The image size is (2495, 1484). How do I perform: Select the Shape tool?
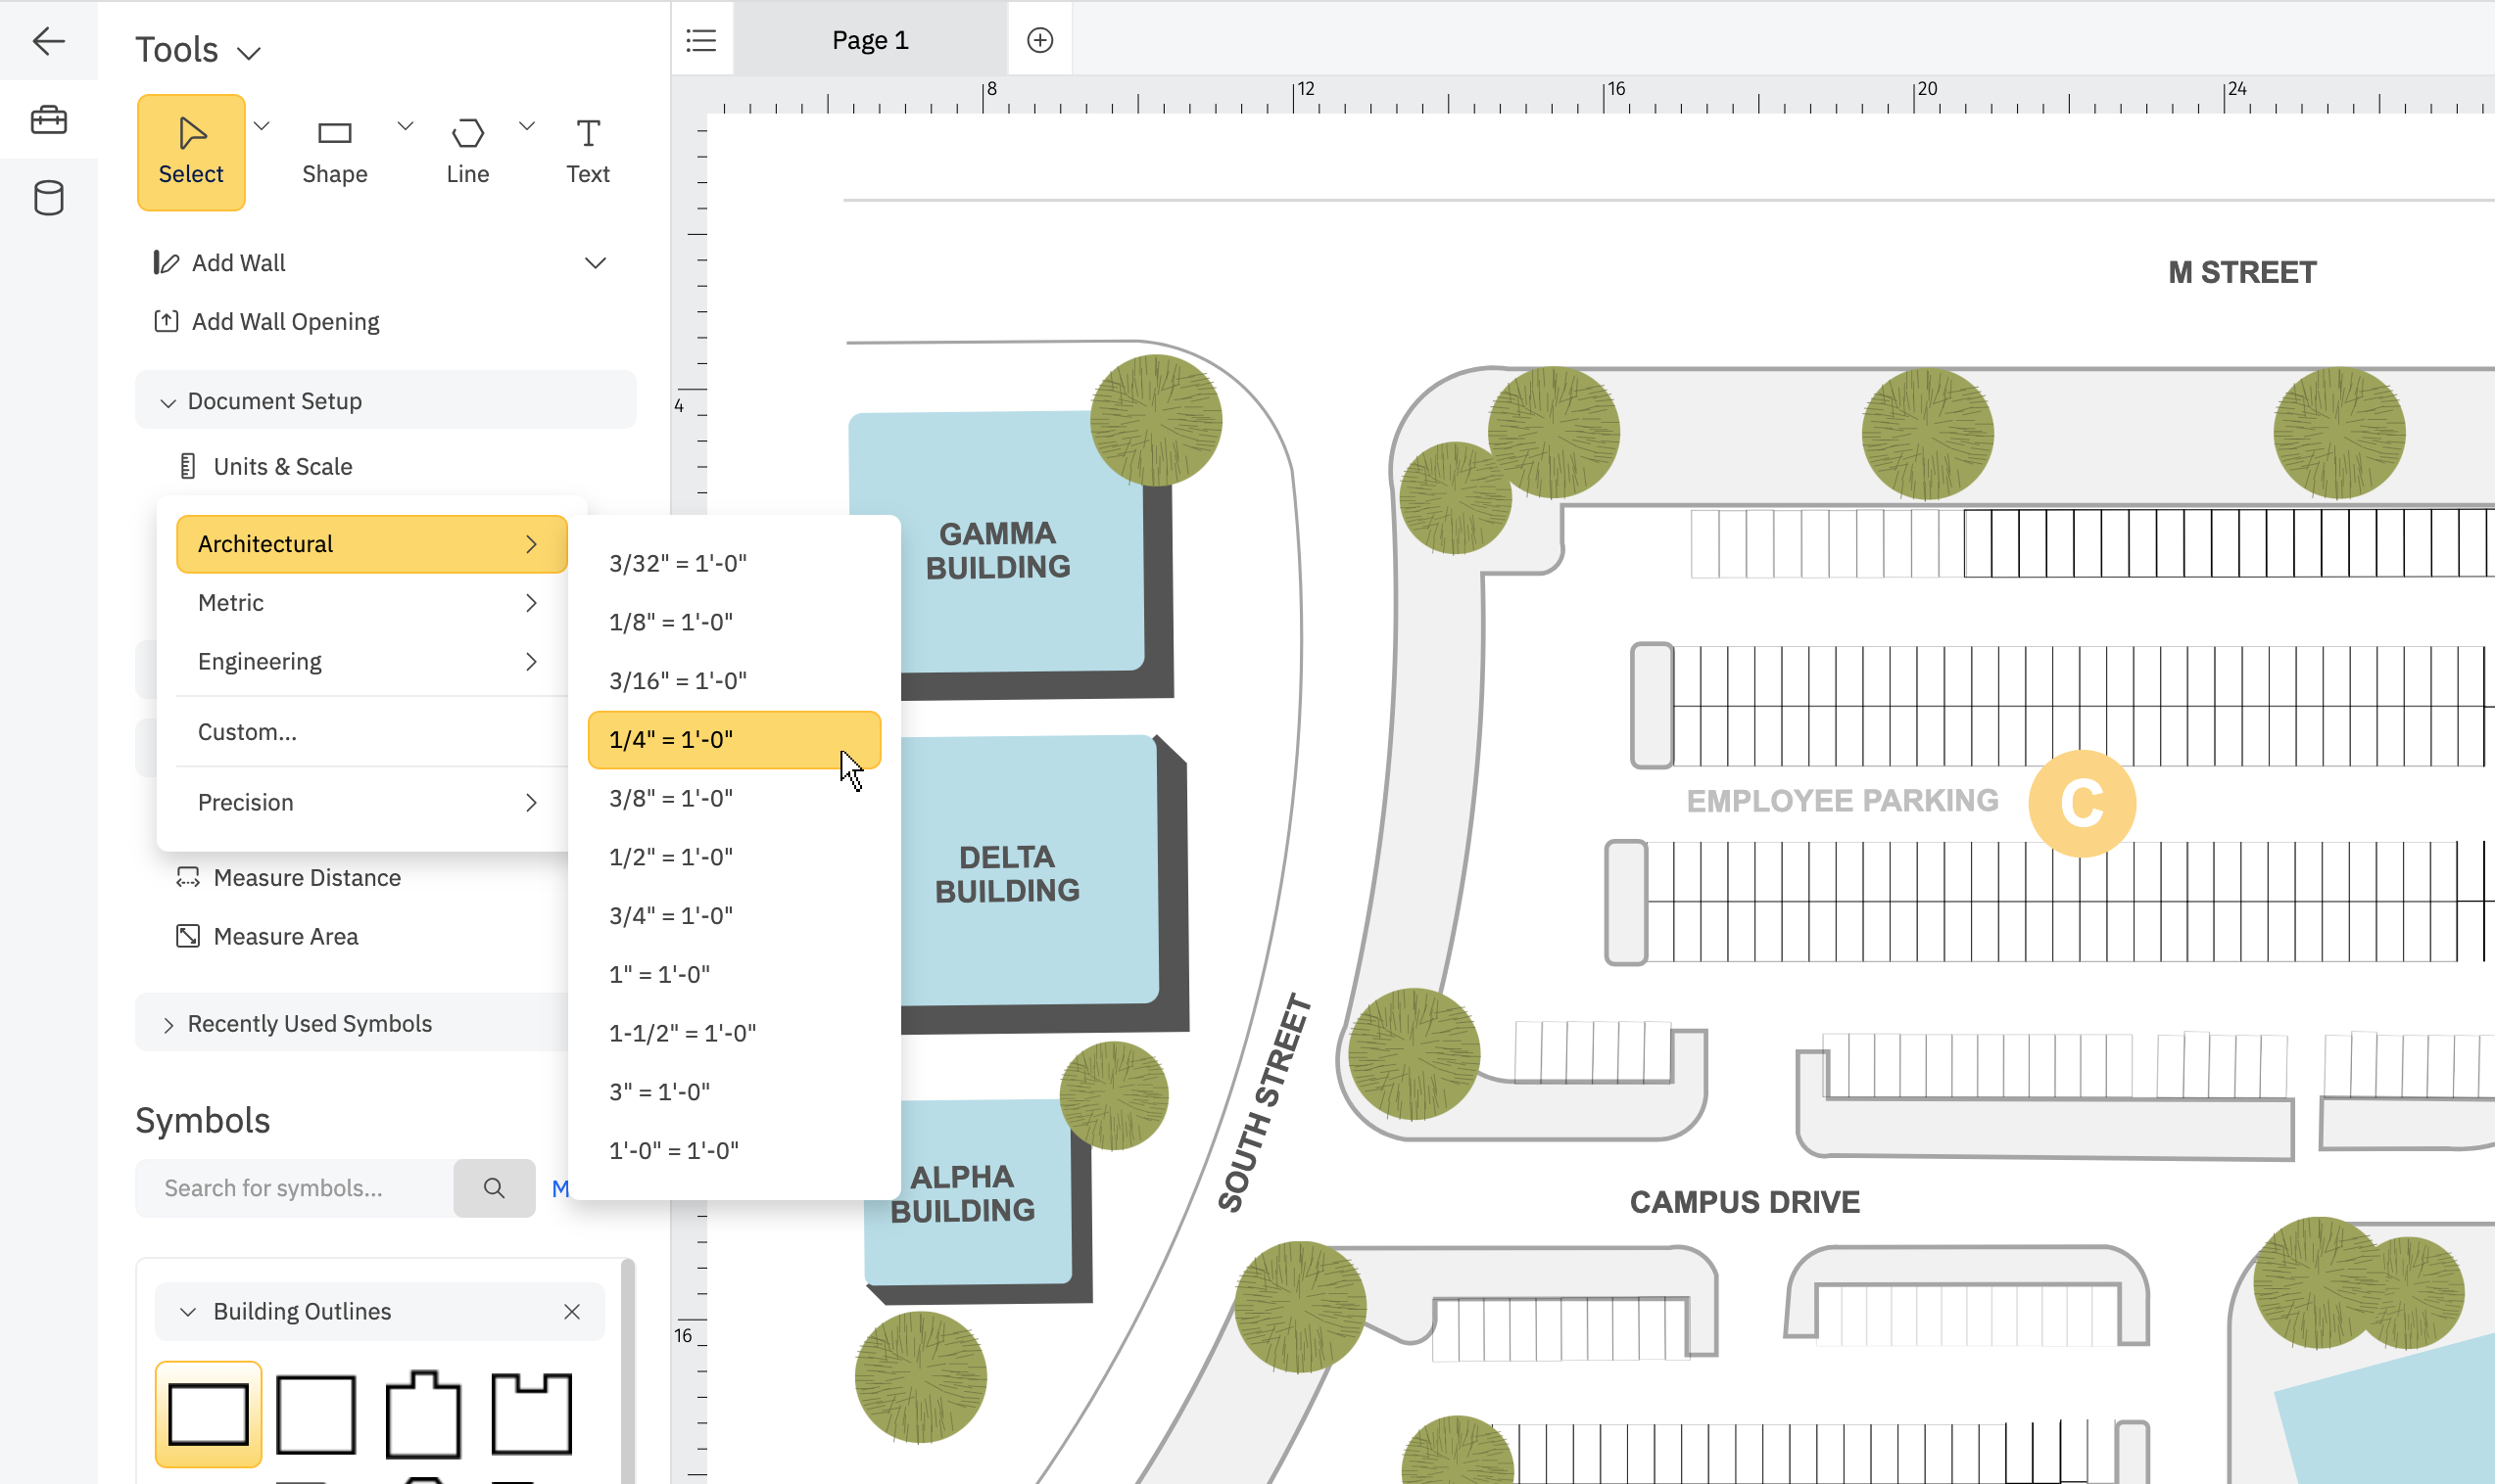(334, 148)
